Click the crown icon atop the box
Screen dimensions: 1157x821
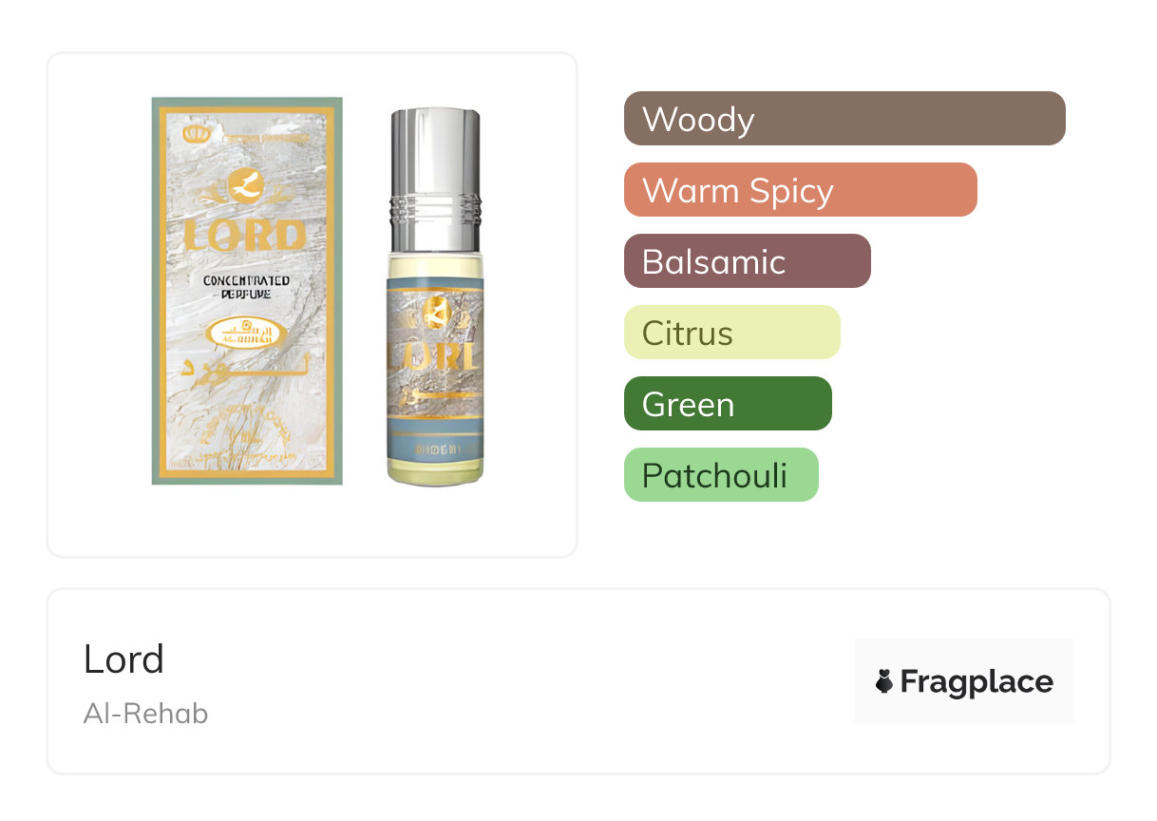197,134
